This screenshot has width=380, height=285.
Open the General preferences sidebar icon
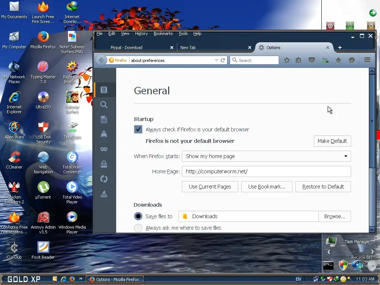click(x=104, y=90)
